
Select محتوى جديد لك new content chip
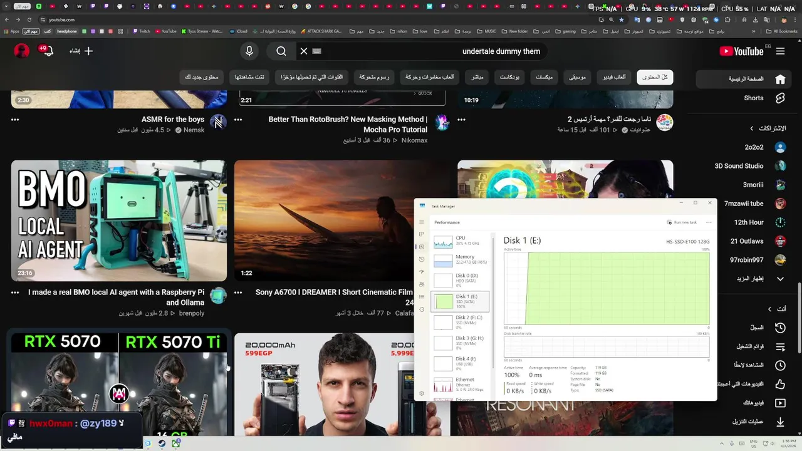pos(202,77)
